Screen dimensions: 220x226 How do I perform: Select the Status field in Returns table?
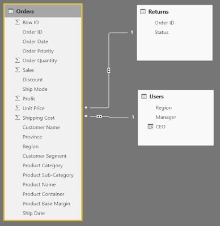162,32
